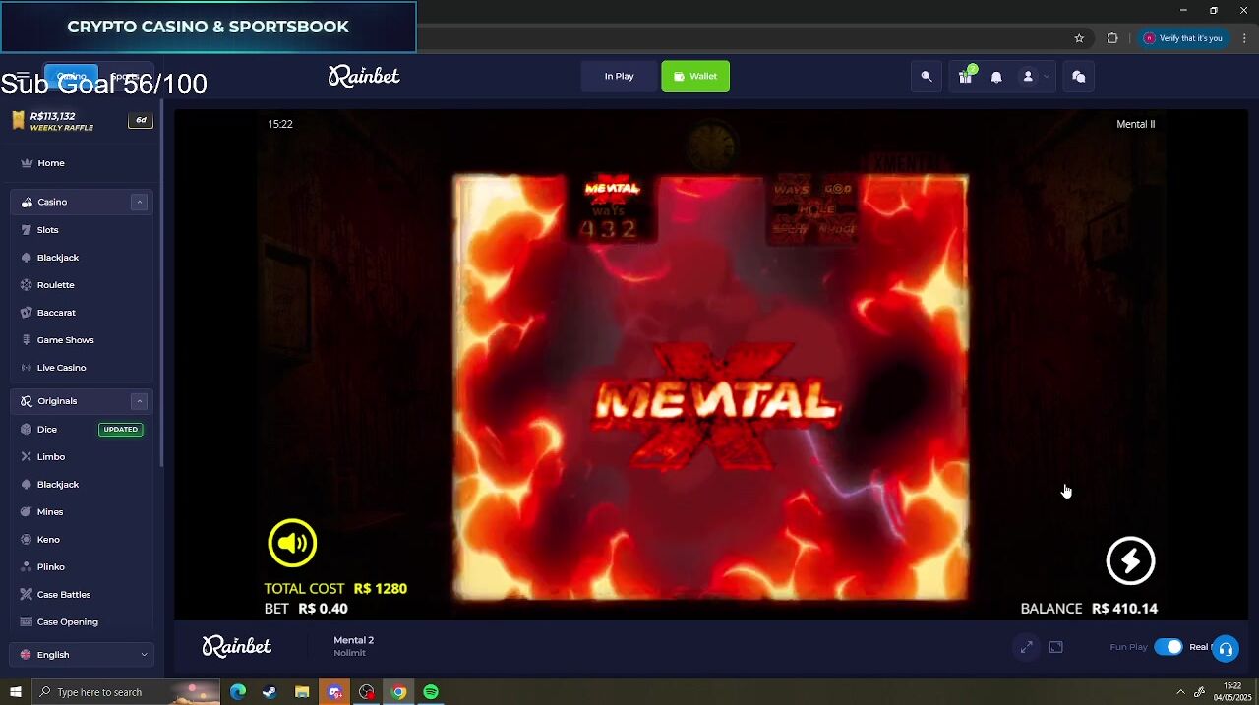The width and height of the screenshot is (1259, 705).
Task: Open the R$113,132 Weekly Raffle banner
Action: pyautogui.click(x=83, y=121)
